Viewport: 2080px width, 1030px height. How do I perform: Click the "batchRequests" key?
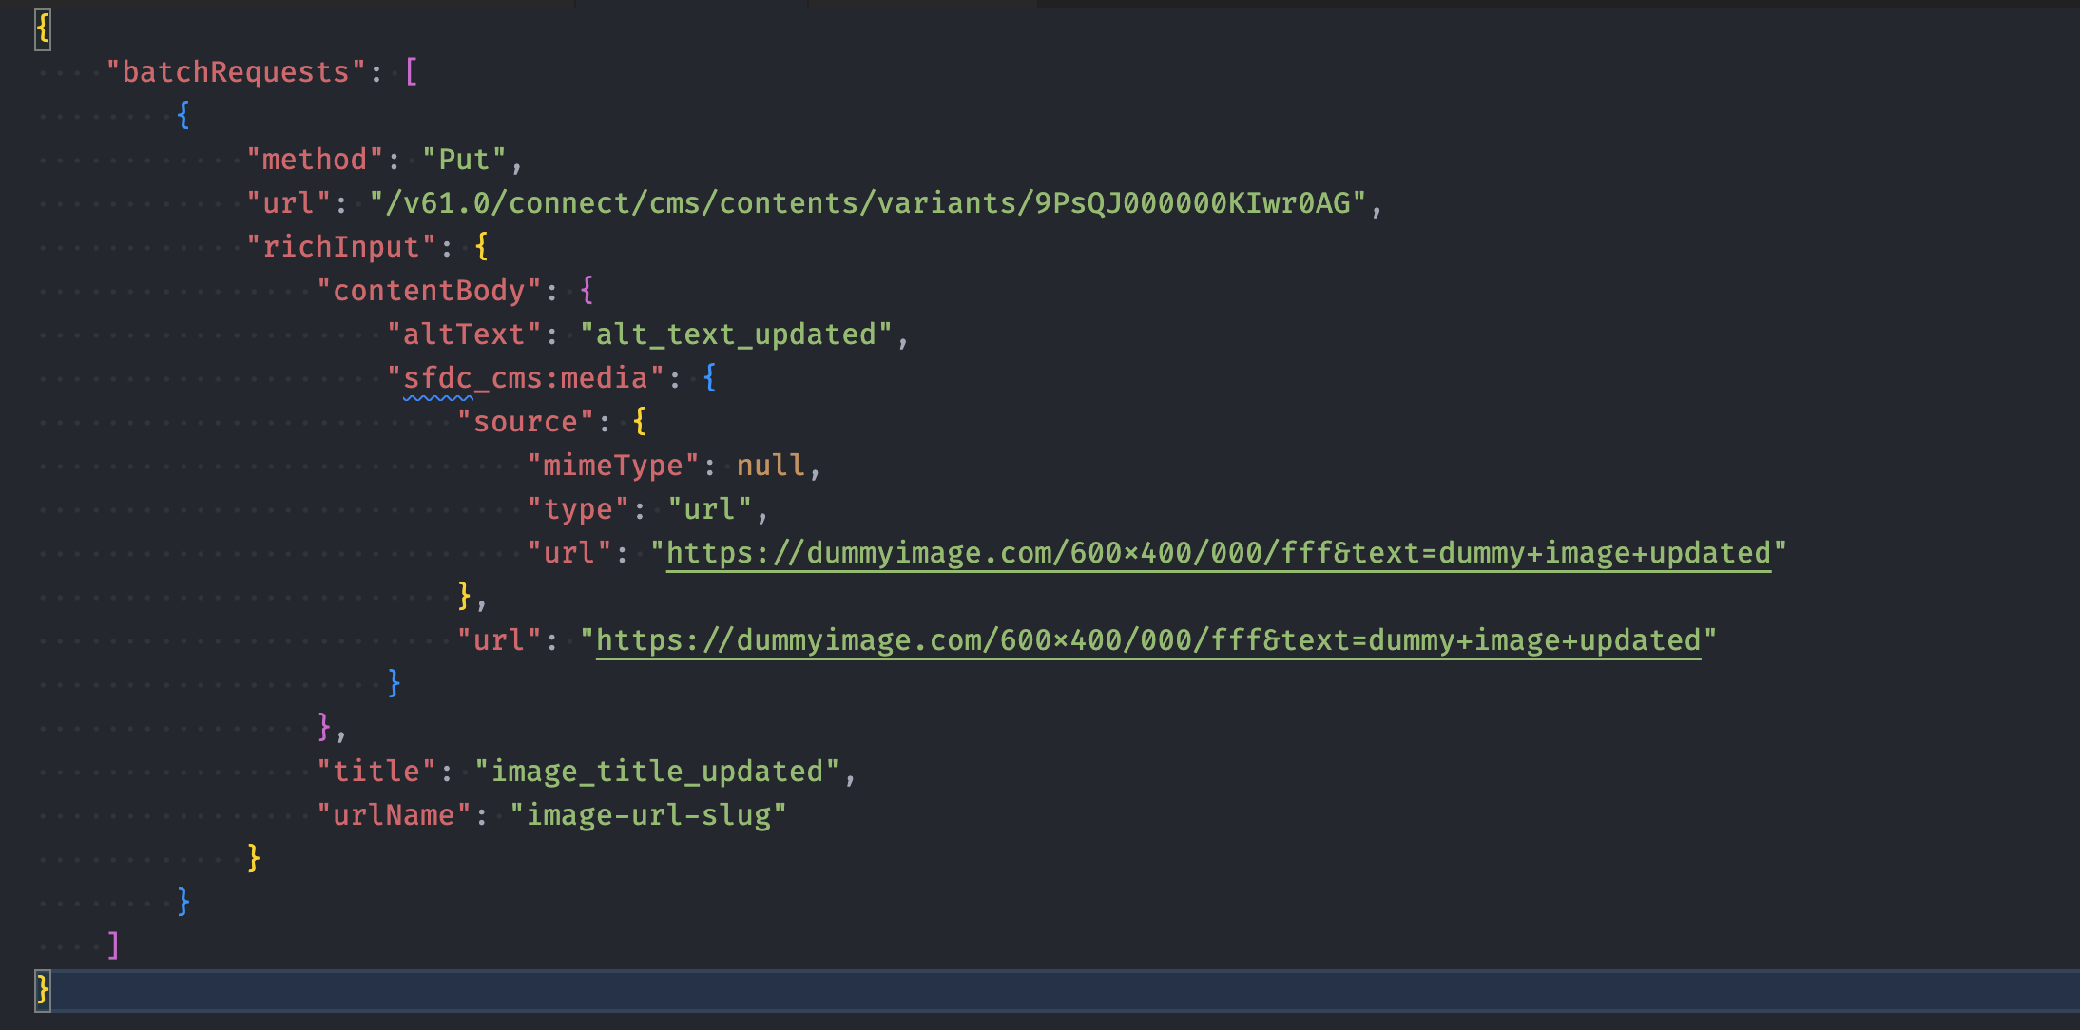coord(236,72)
